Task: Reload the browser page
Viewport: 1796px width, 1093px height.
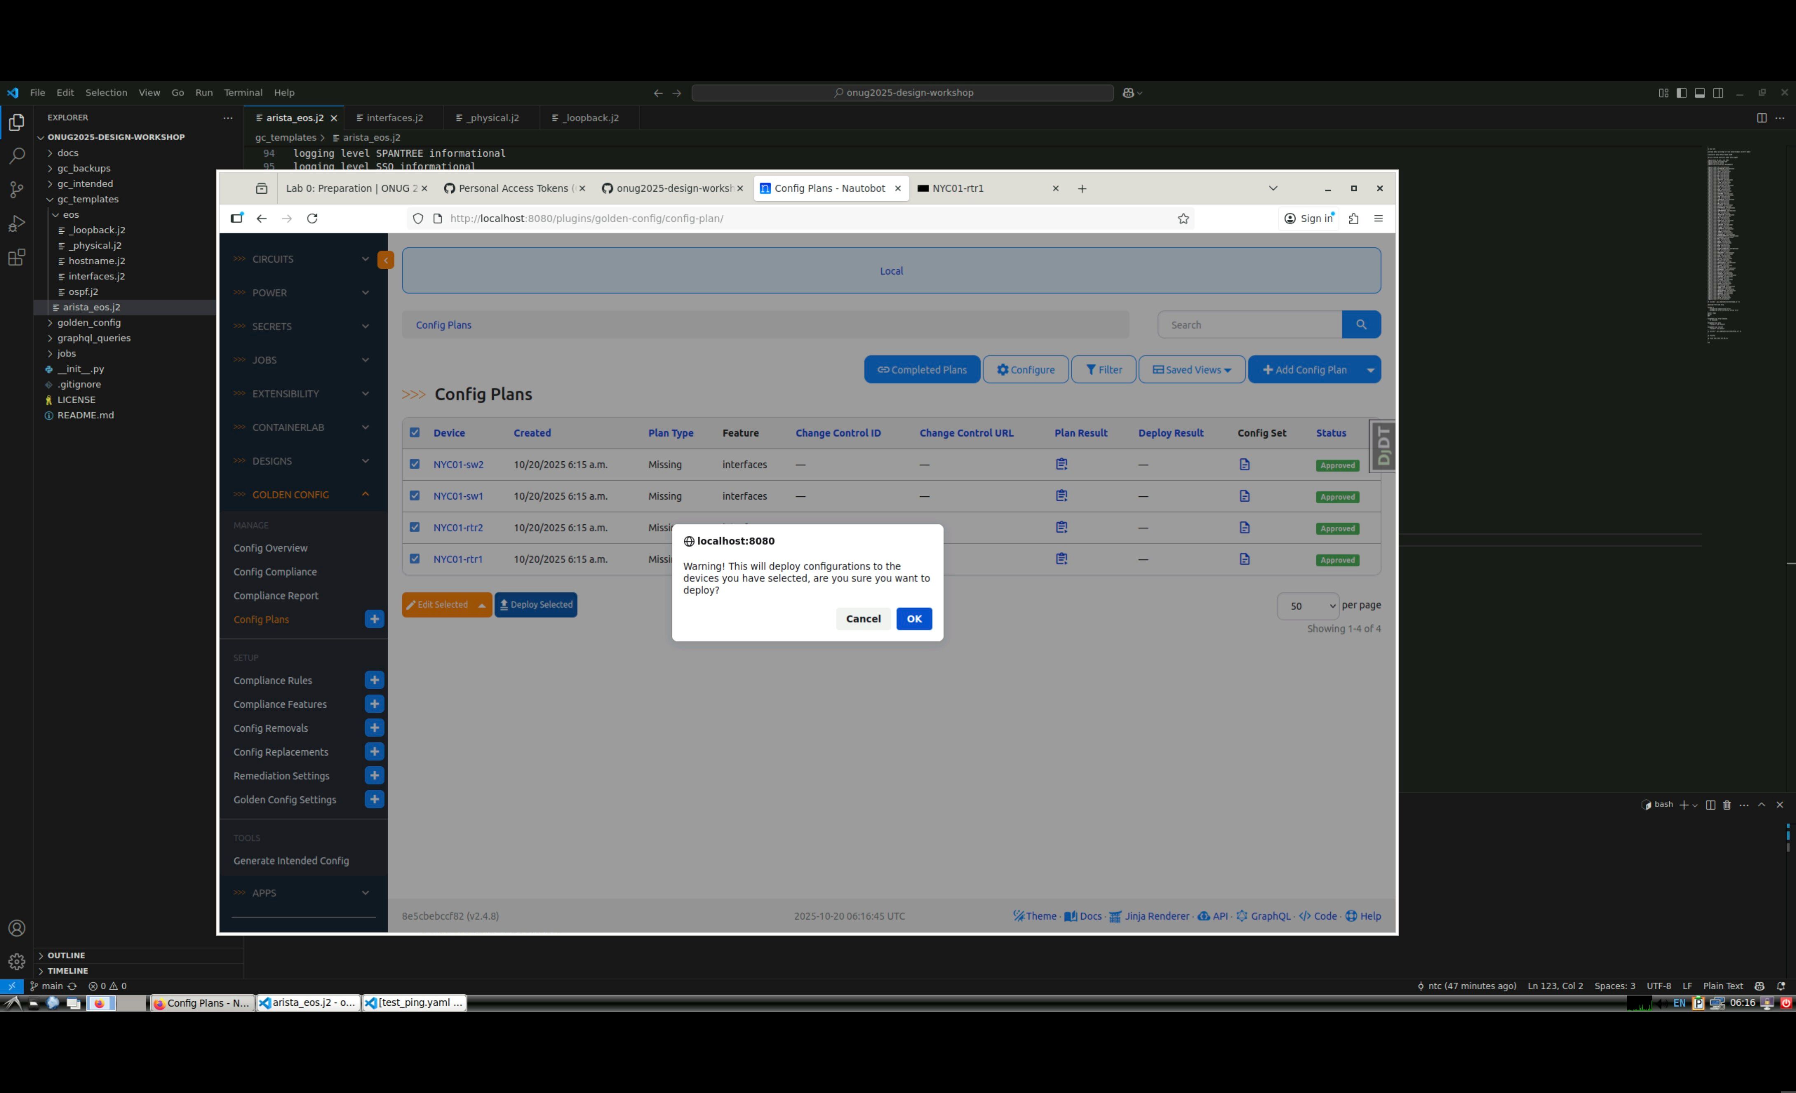Action: 312,219
